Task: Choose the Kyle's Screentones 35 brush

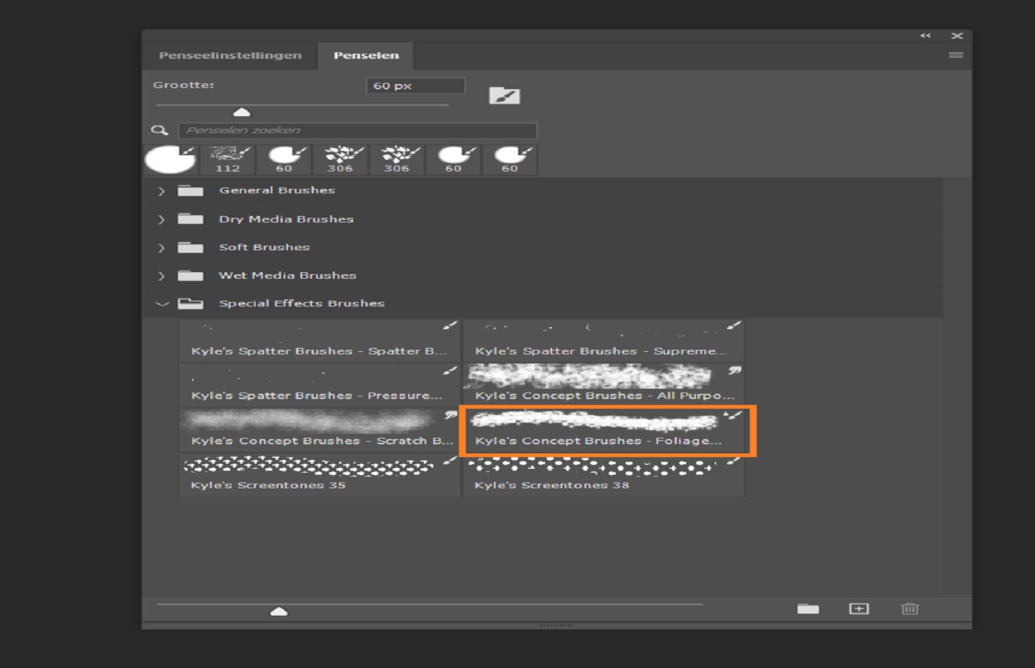Action: click(x=320, y=475)
